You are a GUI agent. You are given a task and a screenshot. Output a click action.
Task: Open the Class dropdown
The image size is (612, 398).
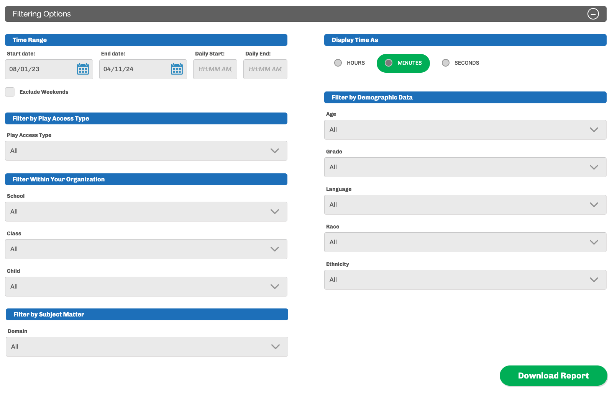click(x=146, y=249)
